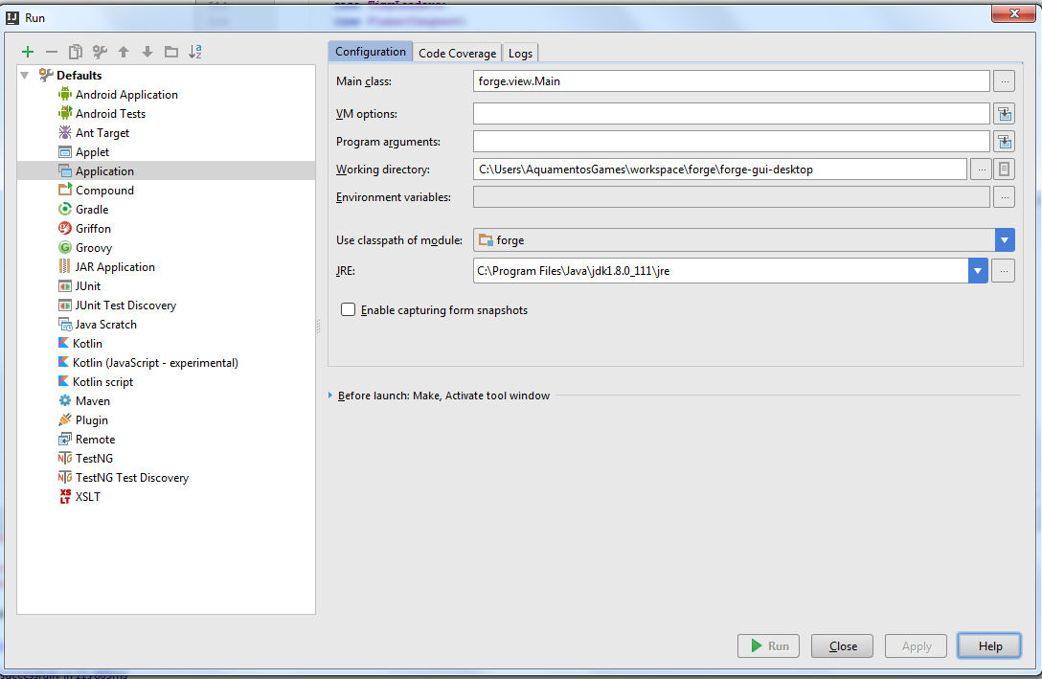Enable capturing form snapshots checkbox
This screenshot has width=1042, height=679.
(x=349, y=310)
